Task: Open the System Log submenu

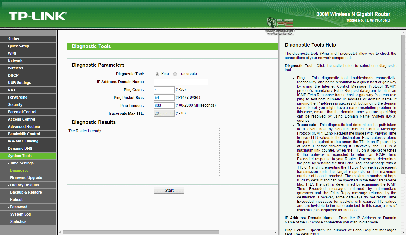Action: click(x=28, y=214)
